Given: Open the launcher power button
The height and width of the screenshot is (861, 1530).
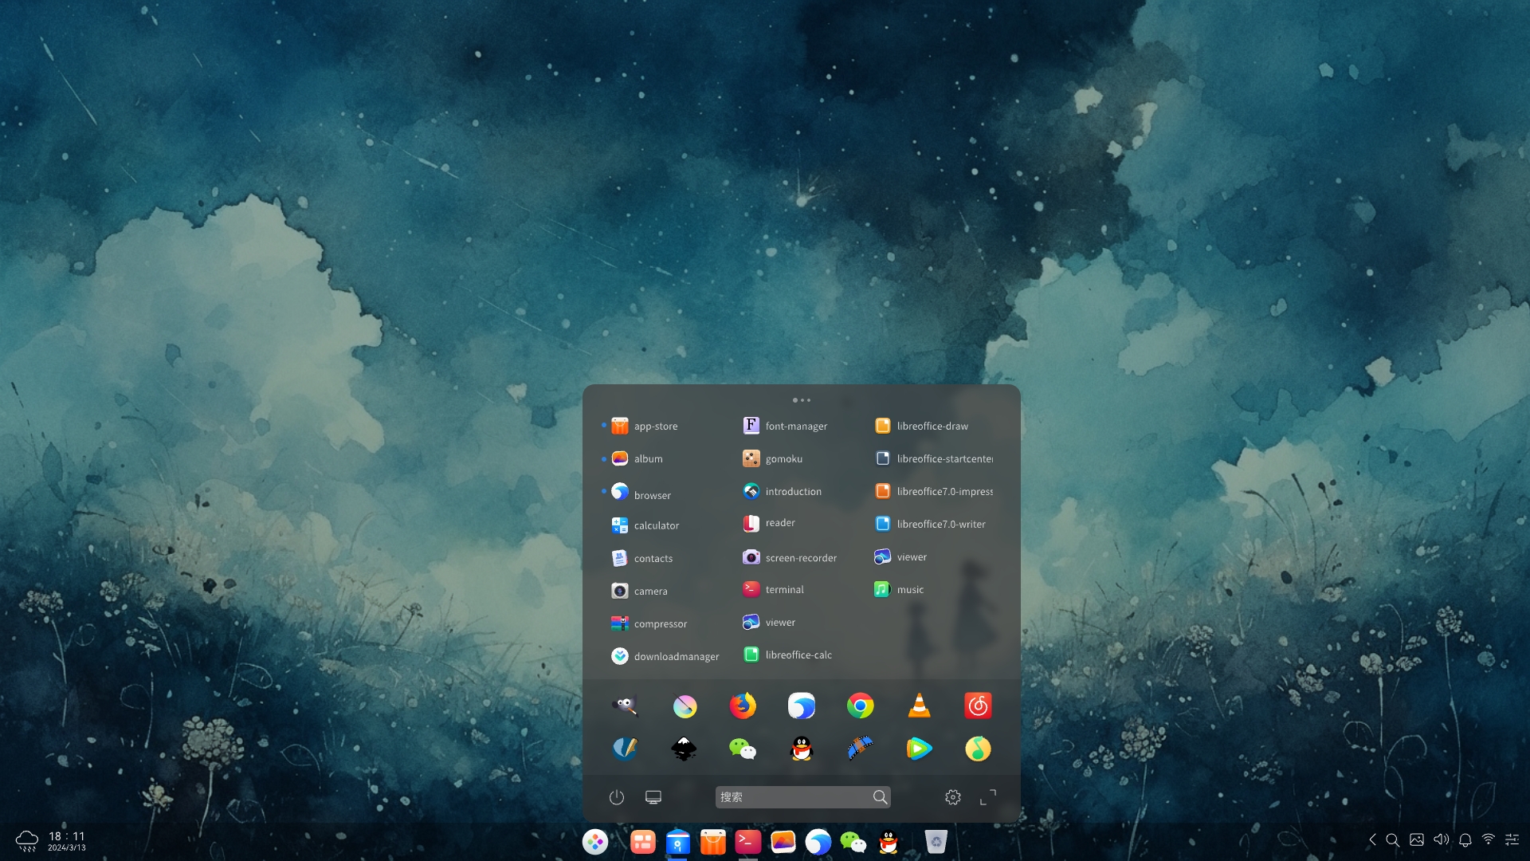Looking at the screenshot, I should pos(617,797).
